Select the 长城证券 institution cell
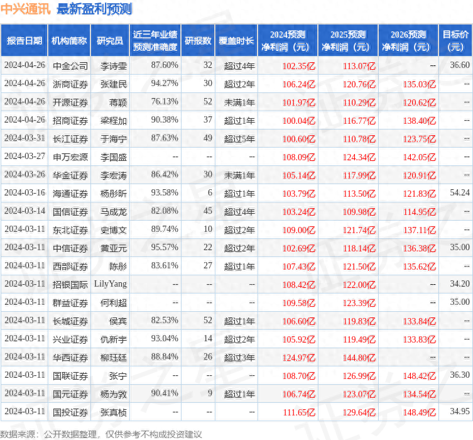473x440 pixels. [70, 321]
